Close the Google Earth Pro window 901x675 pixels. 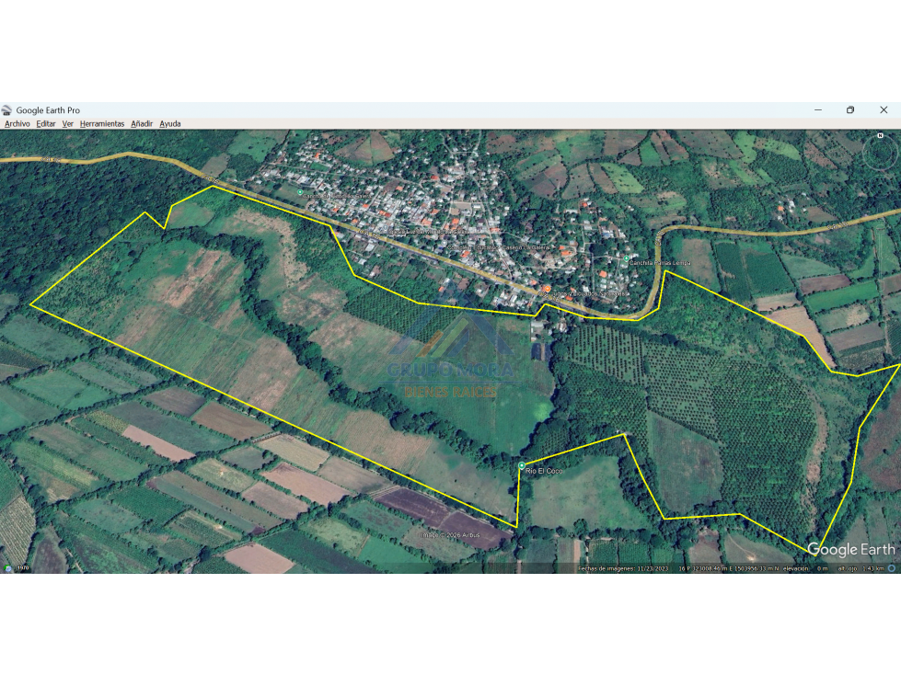point(884,109)
